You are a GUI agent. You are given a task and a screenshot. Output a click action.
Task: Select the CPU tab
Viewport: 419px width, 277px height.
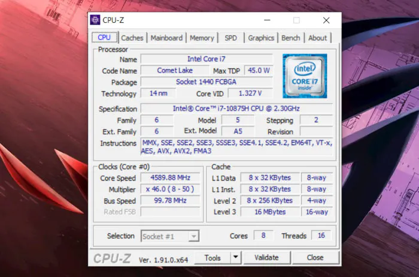tap(104, 37)
